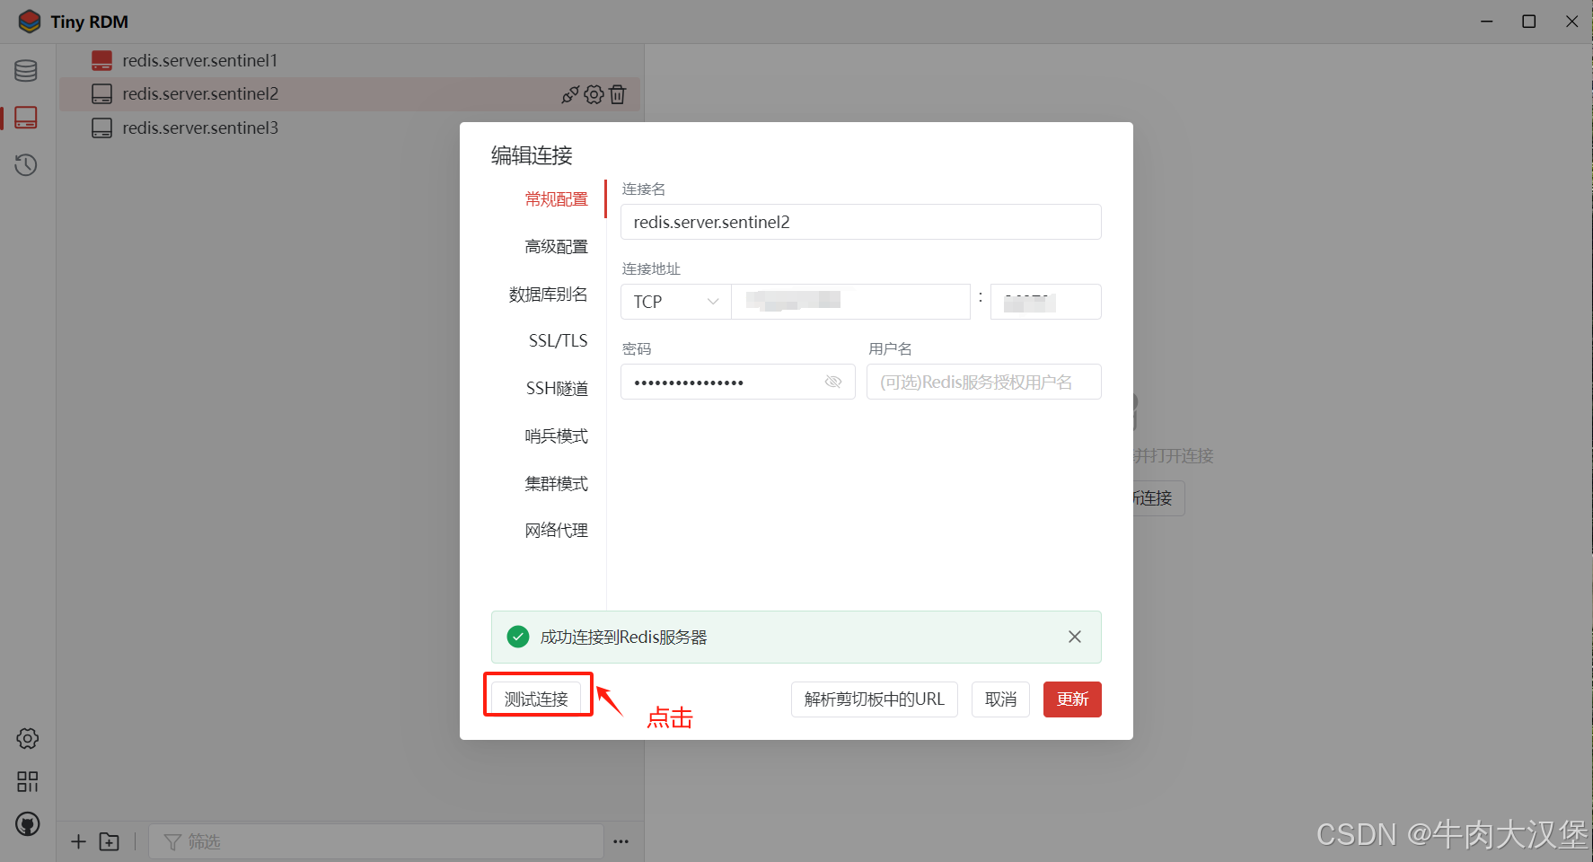Click the port number input field

coord(1046,302)
